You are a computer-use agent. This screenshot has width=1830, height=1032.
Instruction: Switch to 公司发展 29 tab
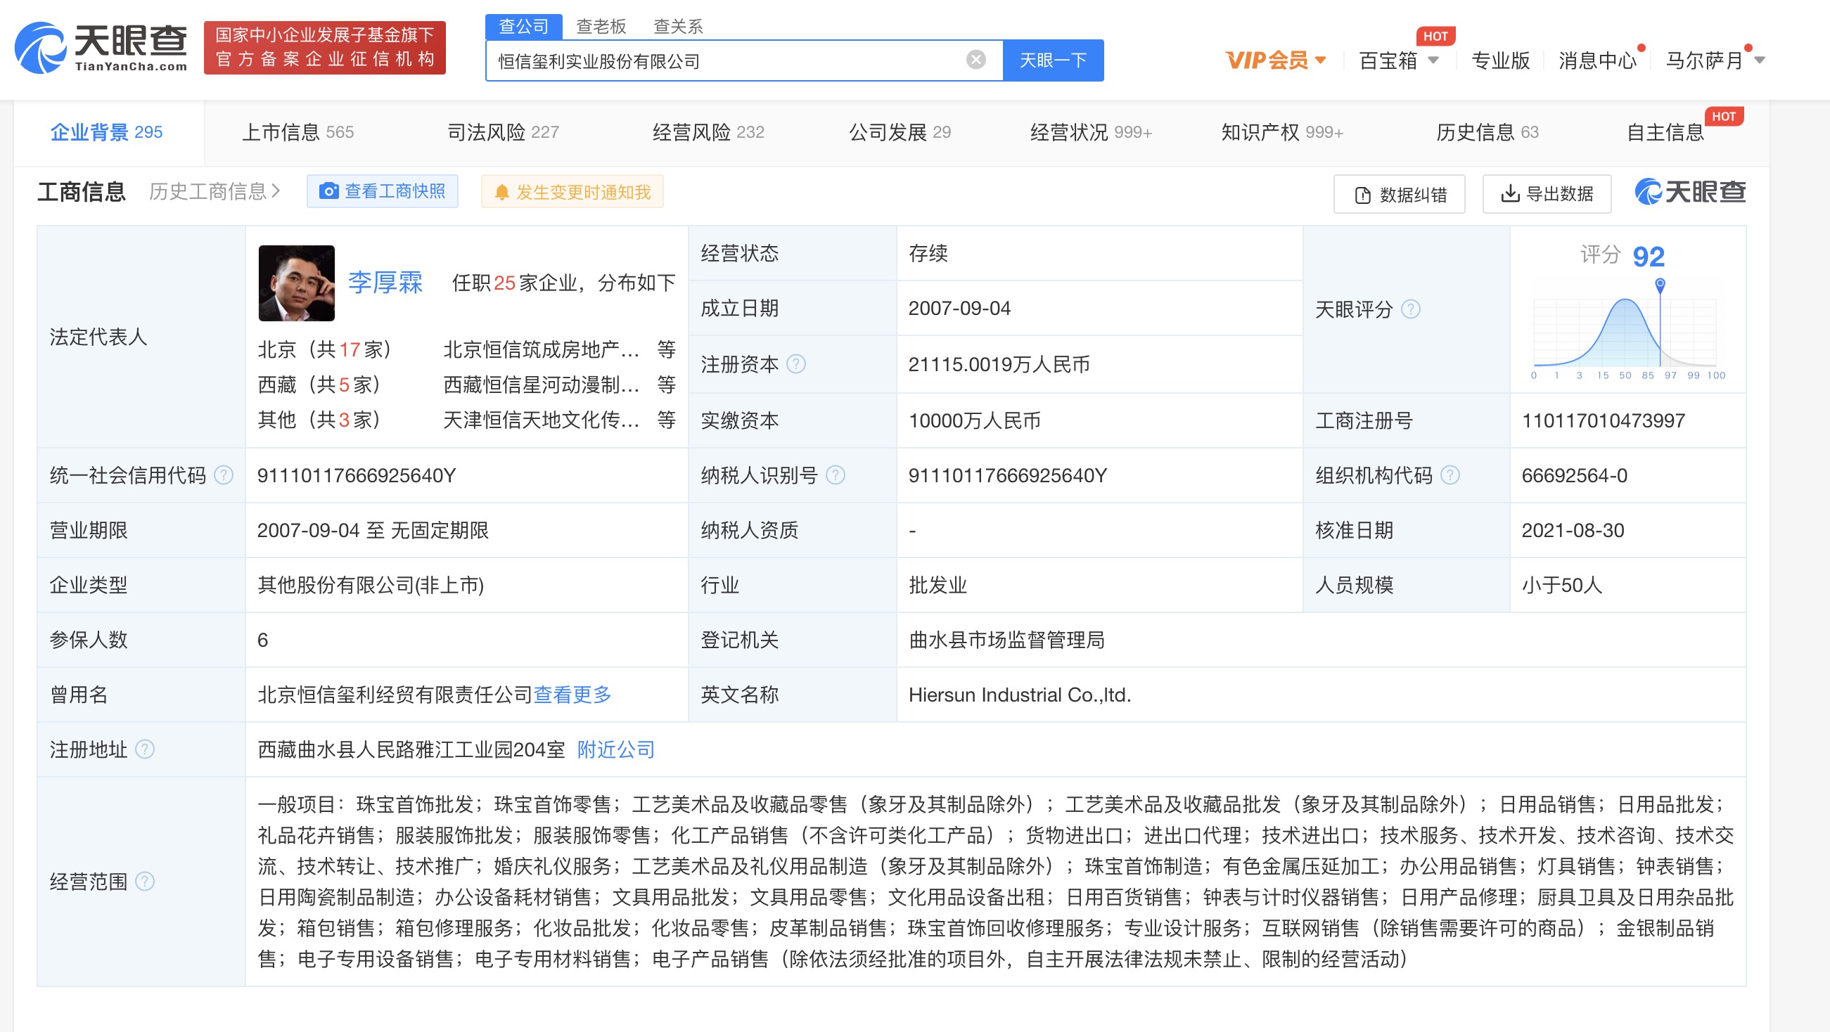pyautogui.click(x=900, y=132)
